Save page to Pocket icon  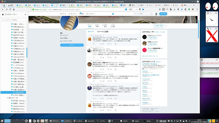[x=140, y=9]
